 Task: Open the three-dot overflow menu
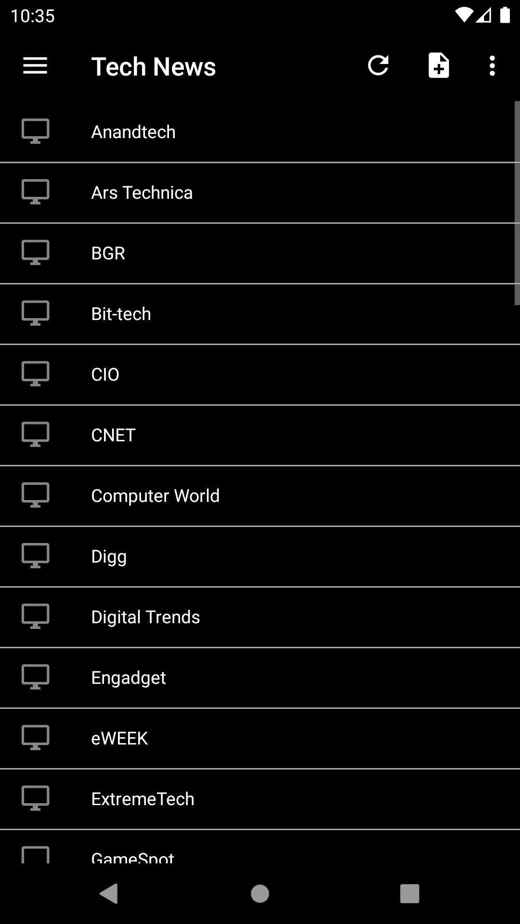pyautogui.click(x=492, y=66)
